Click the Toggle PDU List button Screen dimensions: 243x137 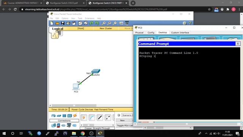pos(125,126)
